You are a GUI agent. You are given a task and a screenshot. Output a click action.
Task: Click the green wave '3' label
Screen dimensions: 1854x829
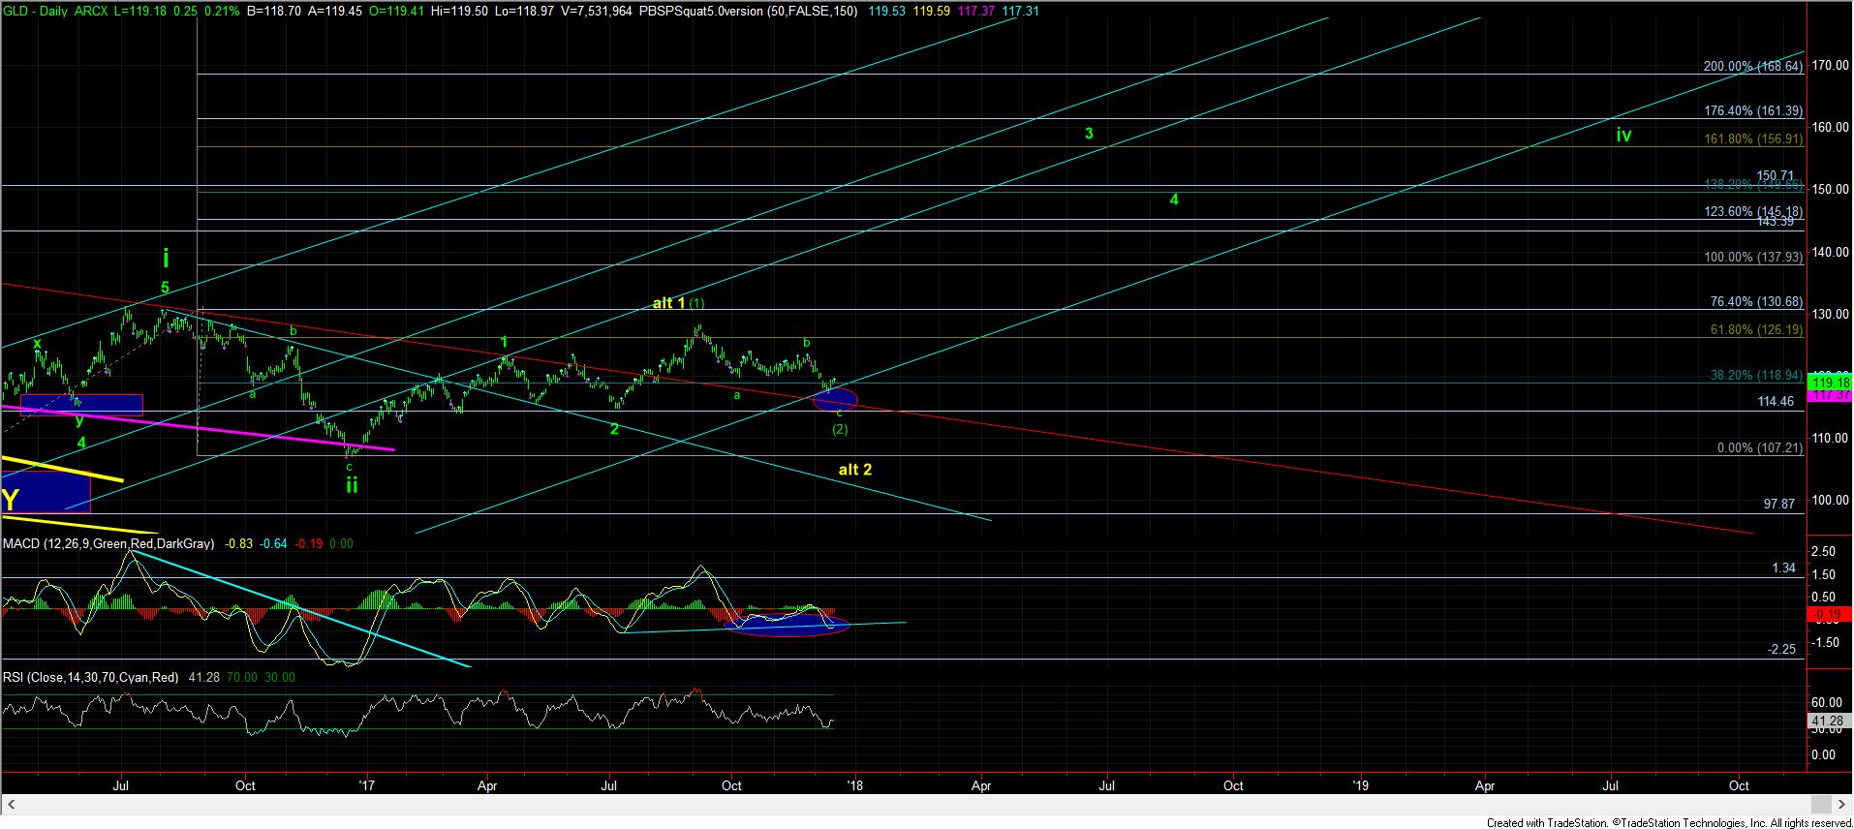pos(1089,134)
